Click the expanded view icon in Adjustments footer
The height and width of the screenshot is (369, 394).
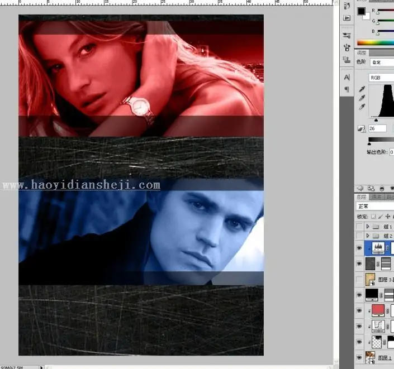(371, 188)
